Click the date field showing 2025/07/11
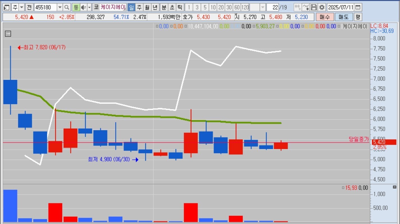 point(341,7)
